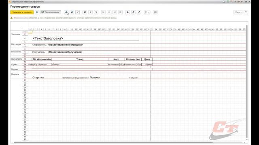
Task: Select the <ПредставлениеПолучателя> cell
Action: tap(65, 52)
